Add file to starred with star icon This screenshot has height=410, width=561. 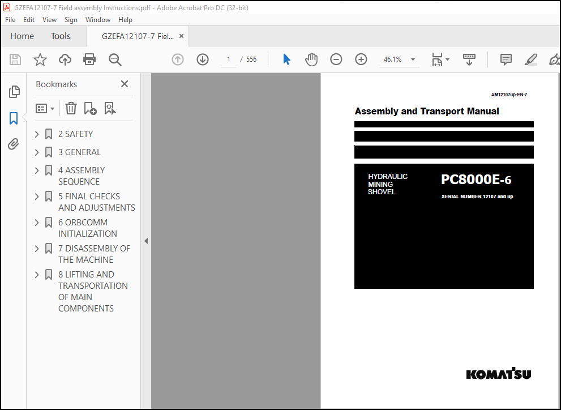coord(40,59)
